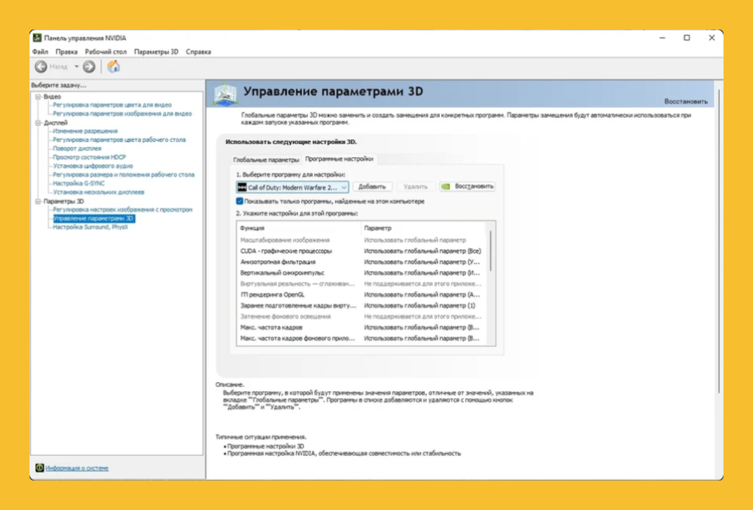Click the settings list vertical scrollbar
This screenshot has width=753, height=510.
[x=491, y=251]
